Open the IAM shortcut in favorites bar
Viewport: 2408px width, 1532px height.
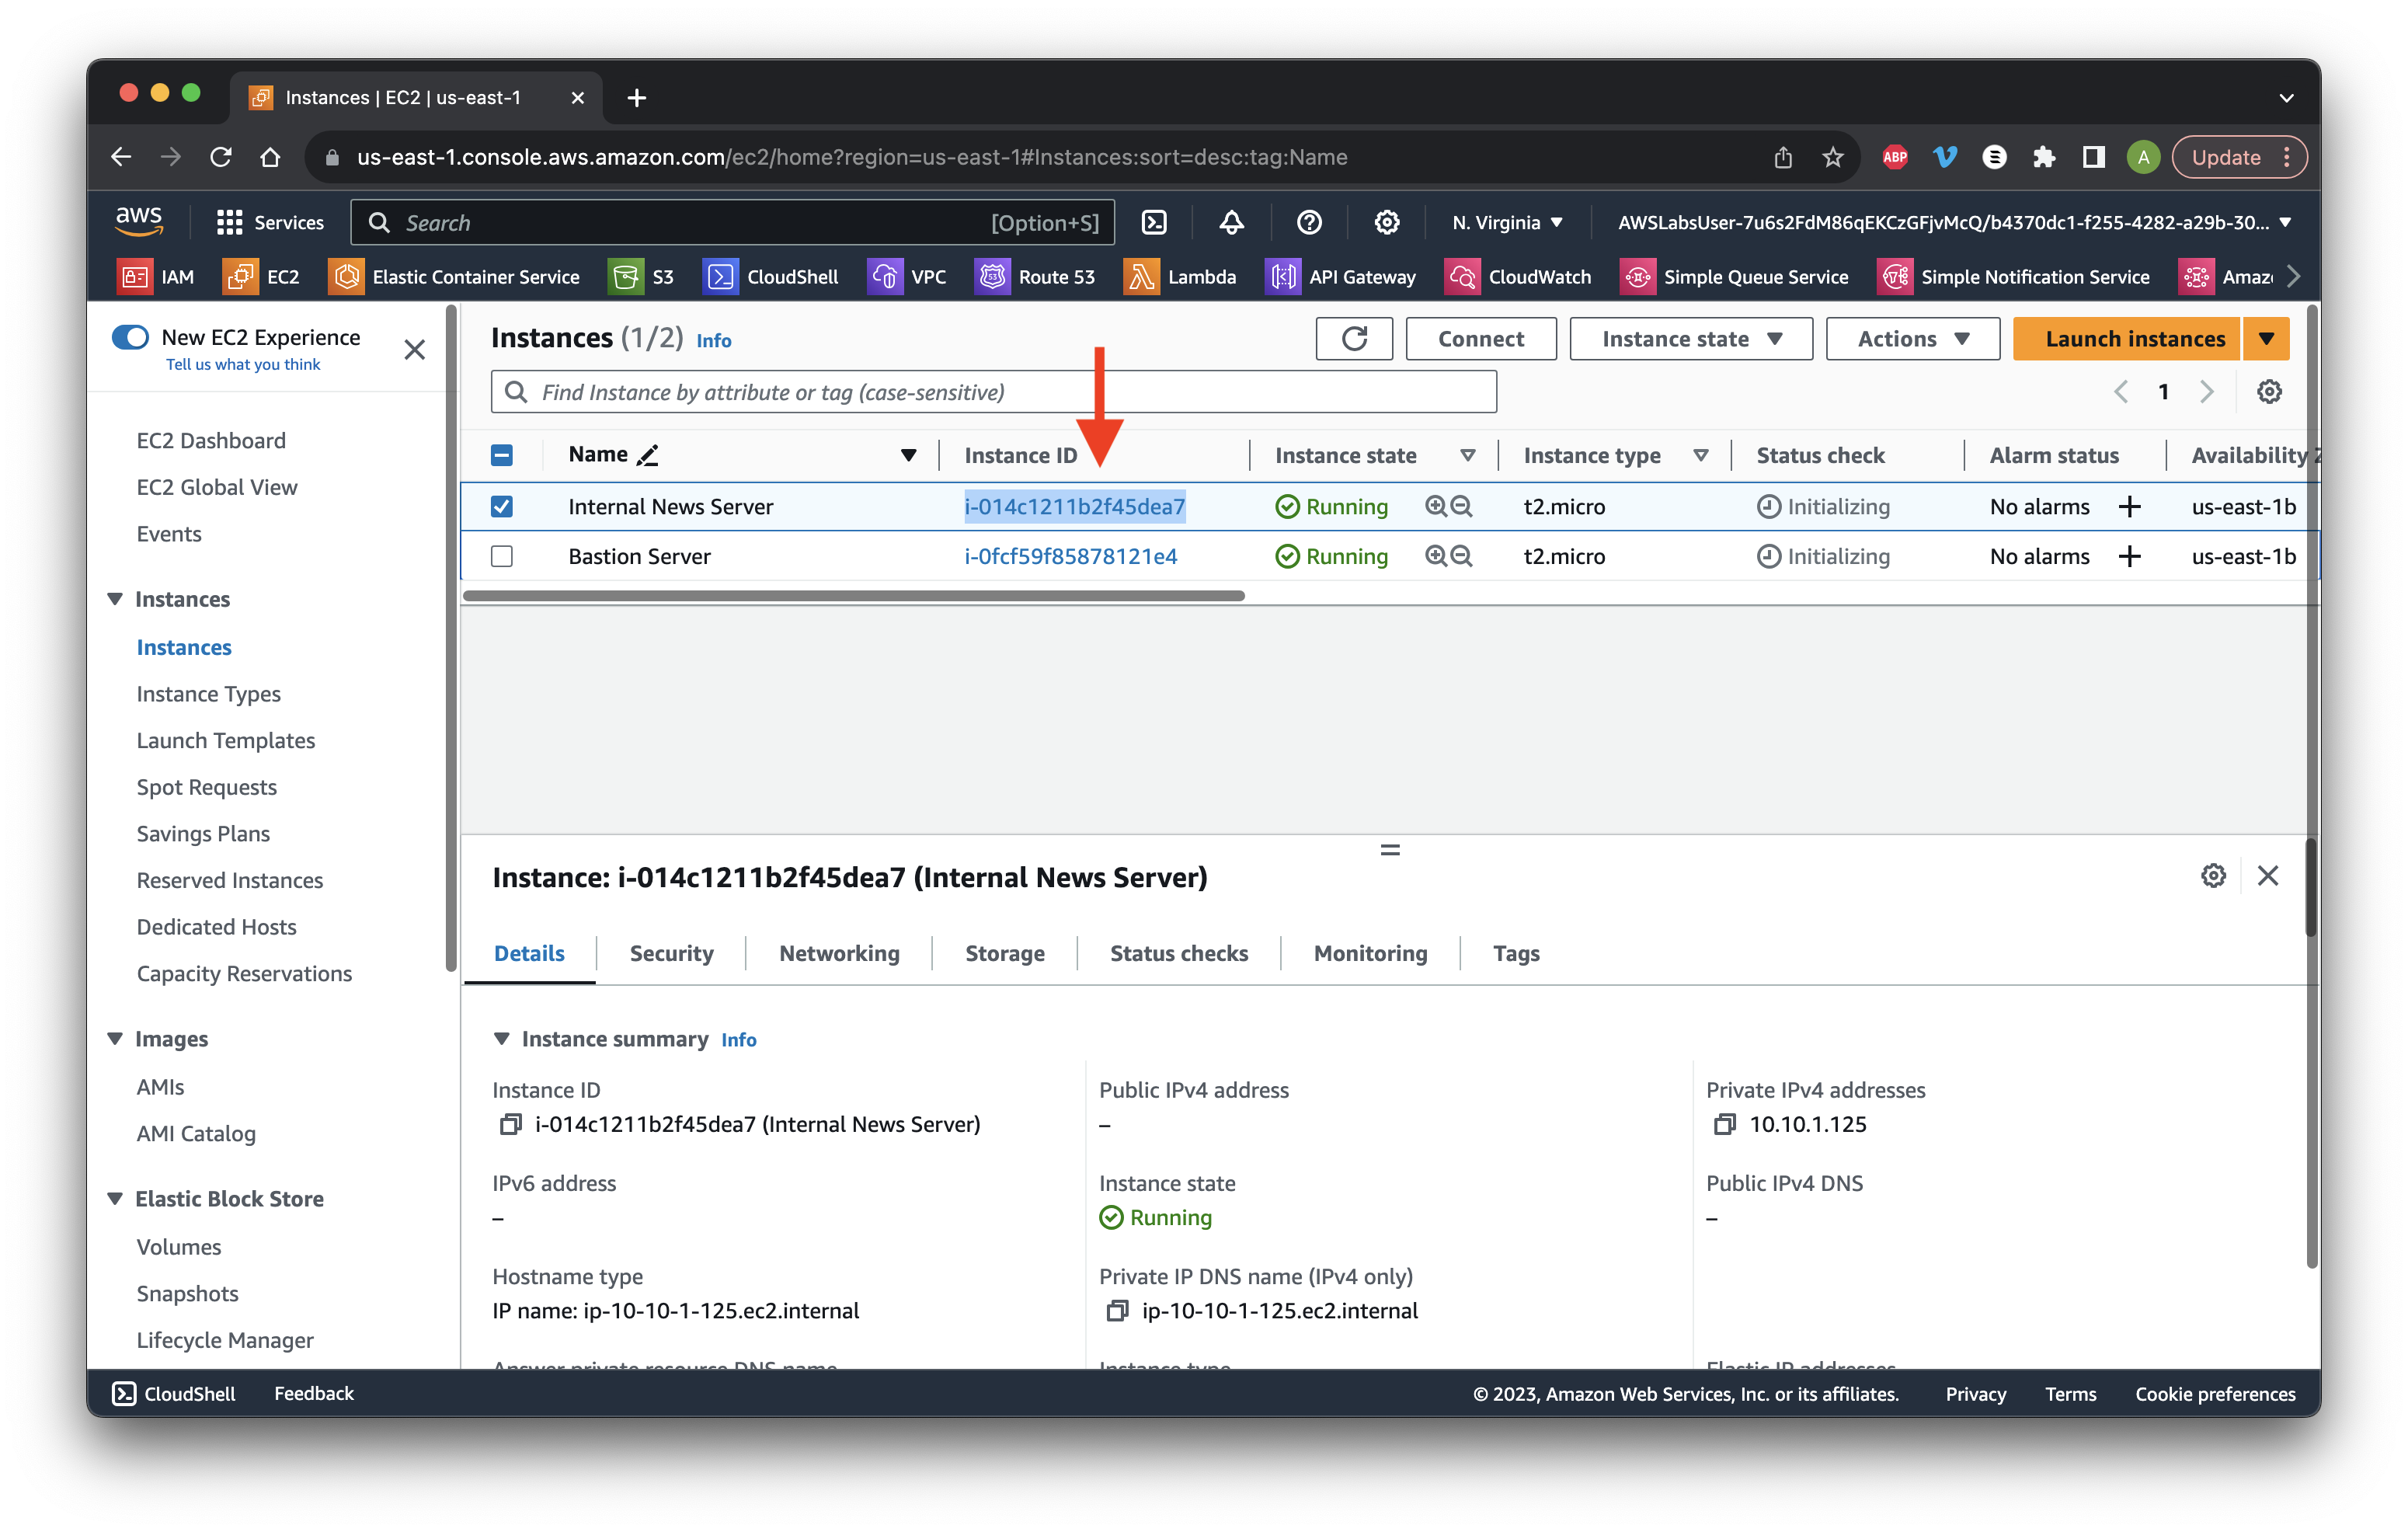156,277
